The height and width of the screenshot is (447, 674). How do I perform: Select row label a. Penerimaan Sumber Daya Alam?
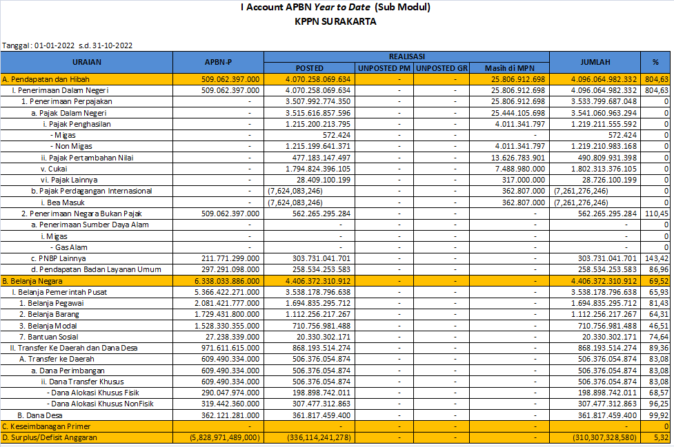click(x=90, y=225)
